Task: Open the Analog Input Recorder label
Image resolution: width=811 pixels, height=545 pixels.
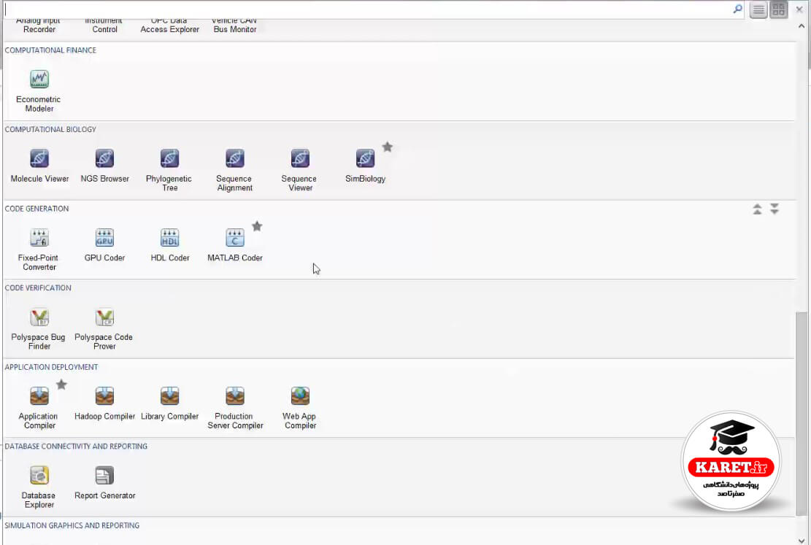Action: pos(39,26)
